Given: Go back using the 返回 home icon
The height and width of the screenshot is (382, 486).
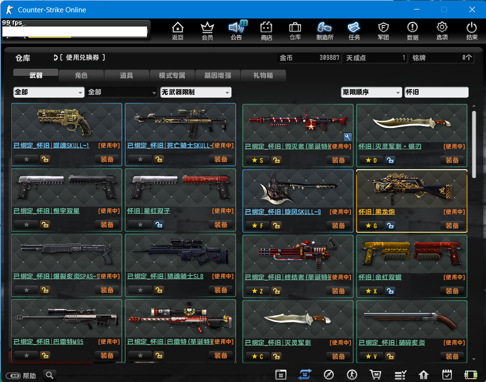Looking at the screenshot, I should (x=178, y=30).
